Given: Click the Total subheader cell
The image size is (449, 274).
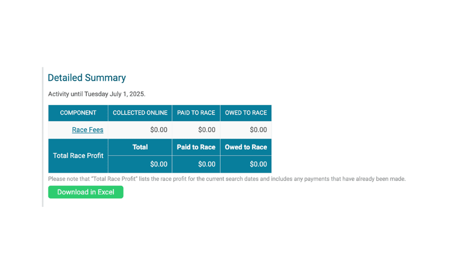Looking at the screenshot, I should [140, 147].
